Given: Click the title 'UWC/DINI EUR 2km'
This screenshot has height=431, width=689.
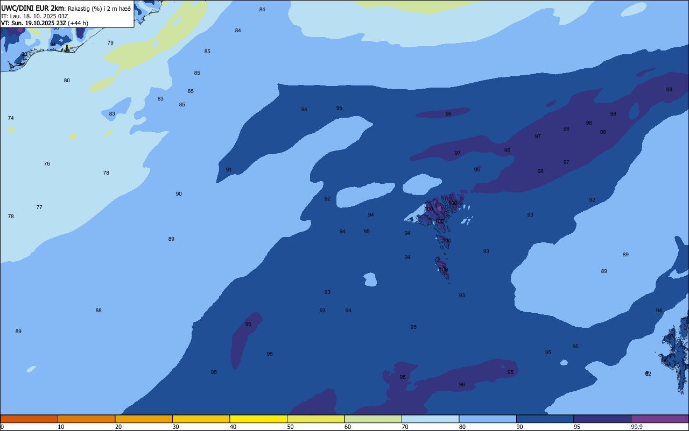Looking at the screenshot, I should point(32,8).
